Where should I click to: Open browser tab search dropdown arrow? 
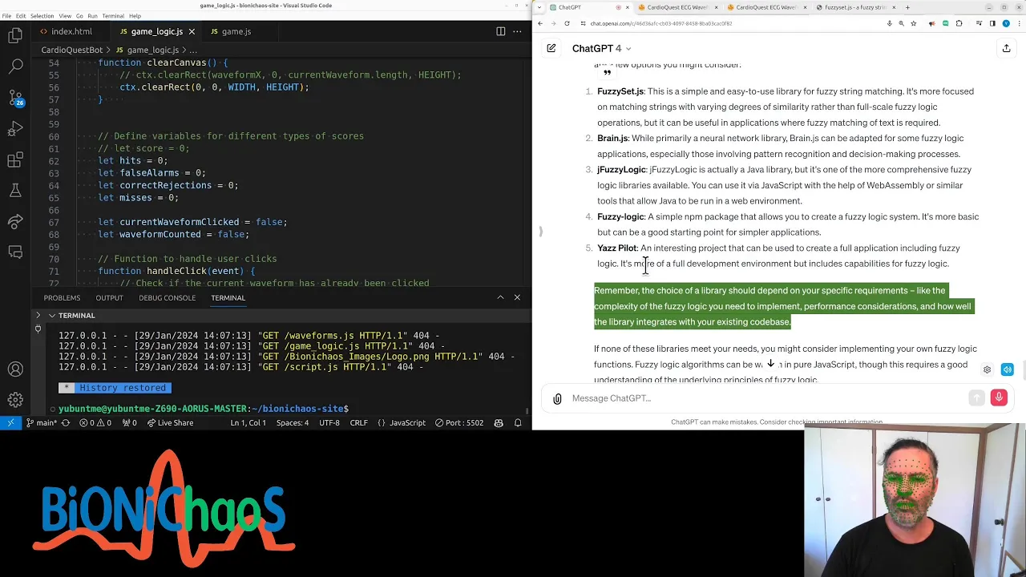(540, 7)
